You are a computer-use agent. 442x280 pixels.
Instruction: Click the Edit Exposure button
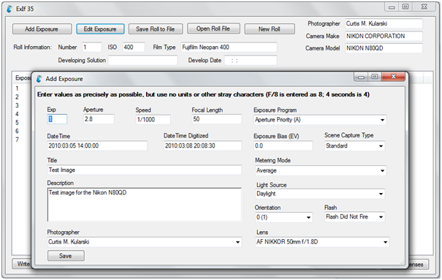[100, 29]
